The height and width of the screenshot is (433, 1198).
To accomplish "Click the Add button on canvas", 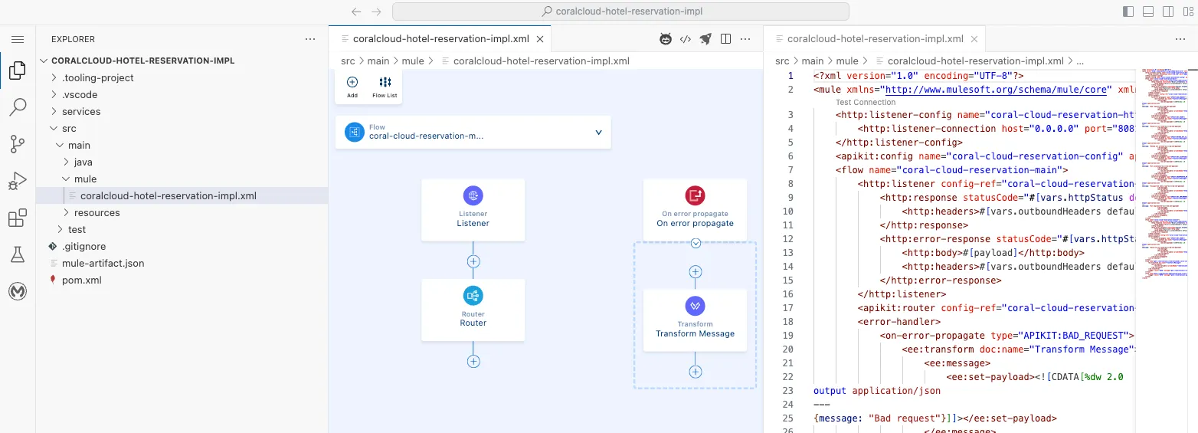I will tap(352, 87).
